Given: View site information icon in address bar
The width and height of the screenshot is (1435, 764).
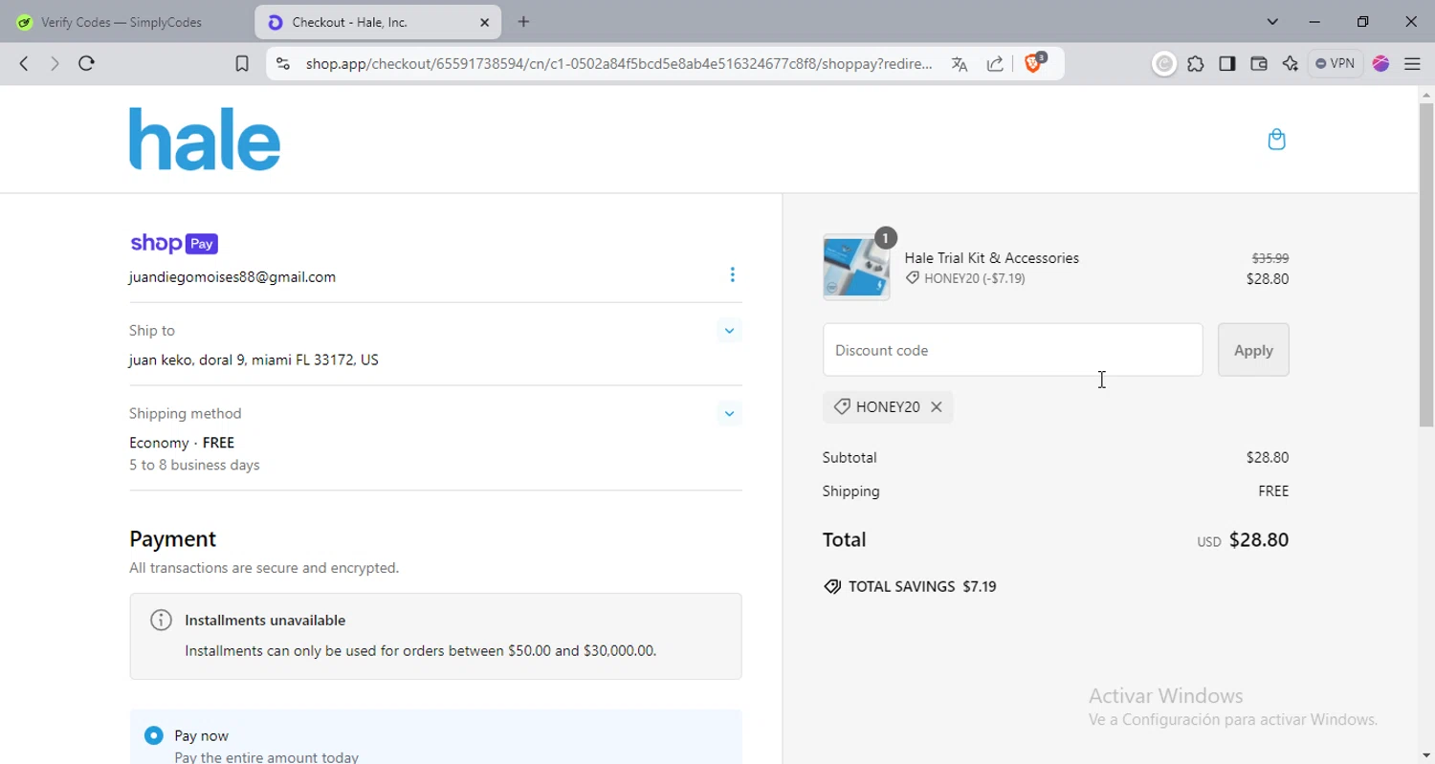Looking at the screenshot, I should 282,64.
